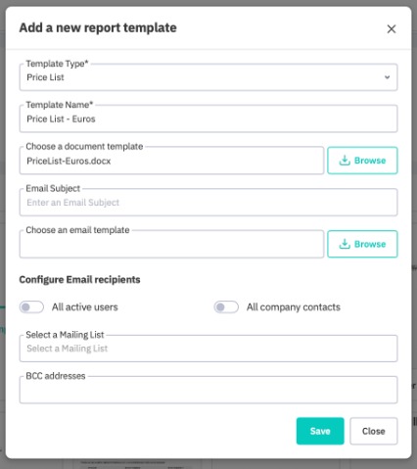
Task: Click the download icon on document template Browse
Action: pyautogui.click(x=345, y=161)
